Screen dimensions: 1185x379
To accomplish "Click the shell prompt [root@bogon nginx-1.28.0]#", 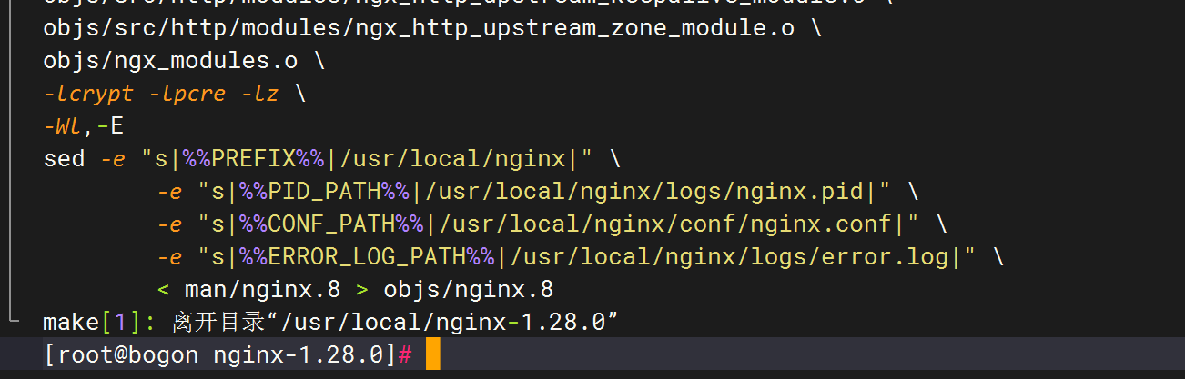I will coord(228,354).
